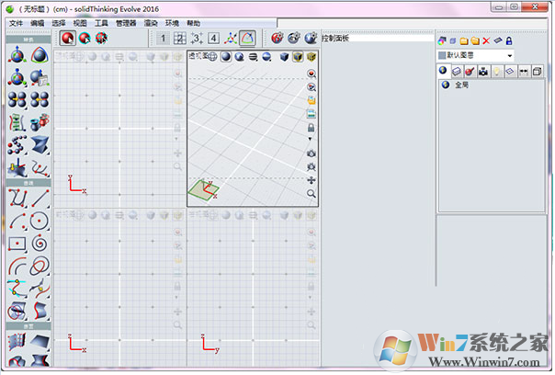This screenshot has height=375, width=555.
Task: Open the 文件 menu
Action: [x=16, y=23]
